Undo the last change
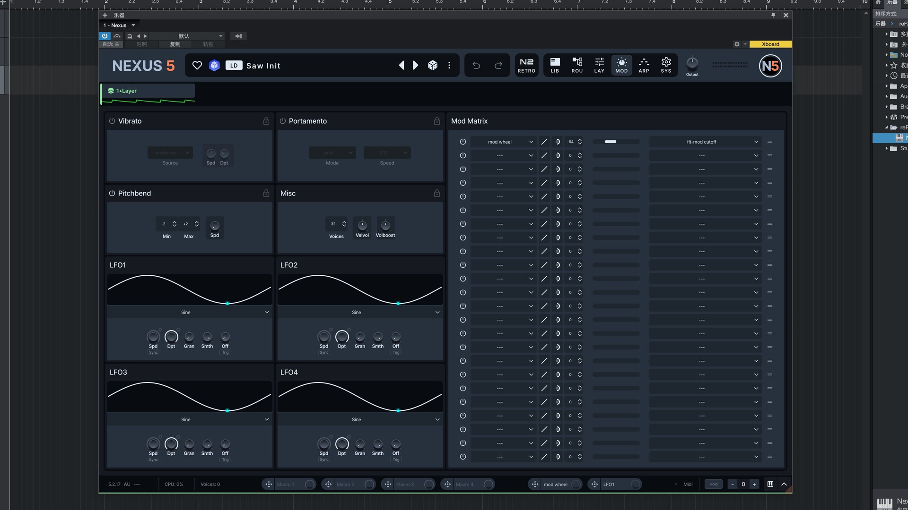 tap(476, 66)
